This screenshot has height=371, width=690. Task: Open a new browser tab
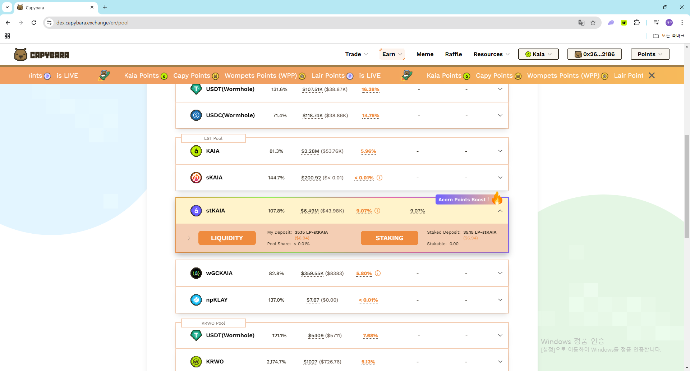coord(105,7)
